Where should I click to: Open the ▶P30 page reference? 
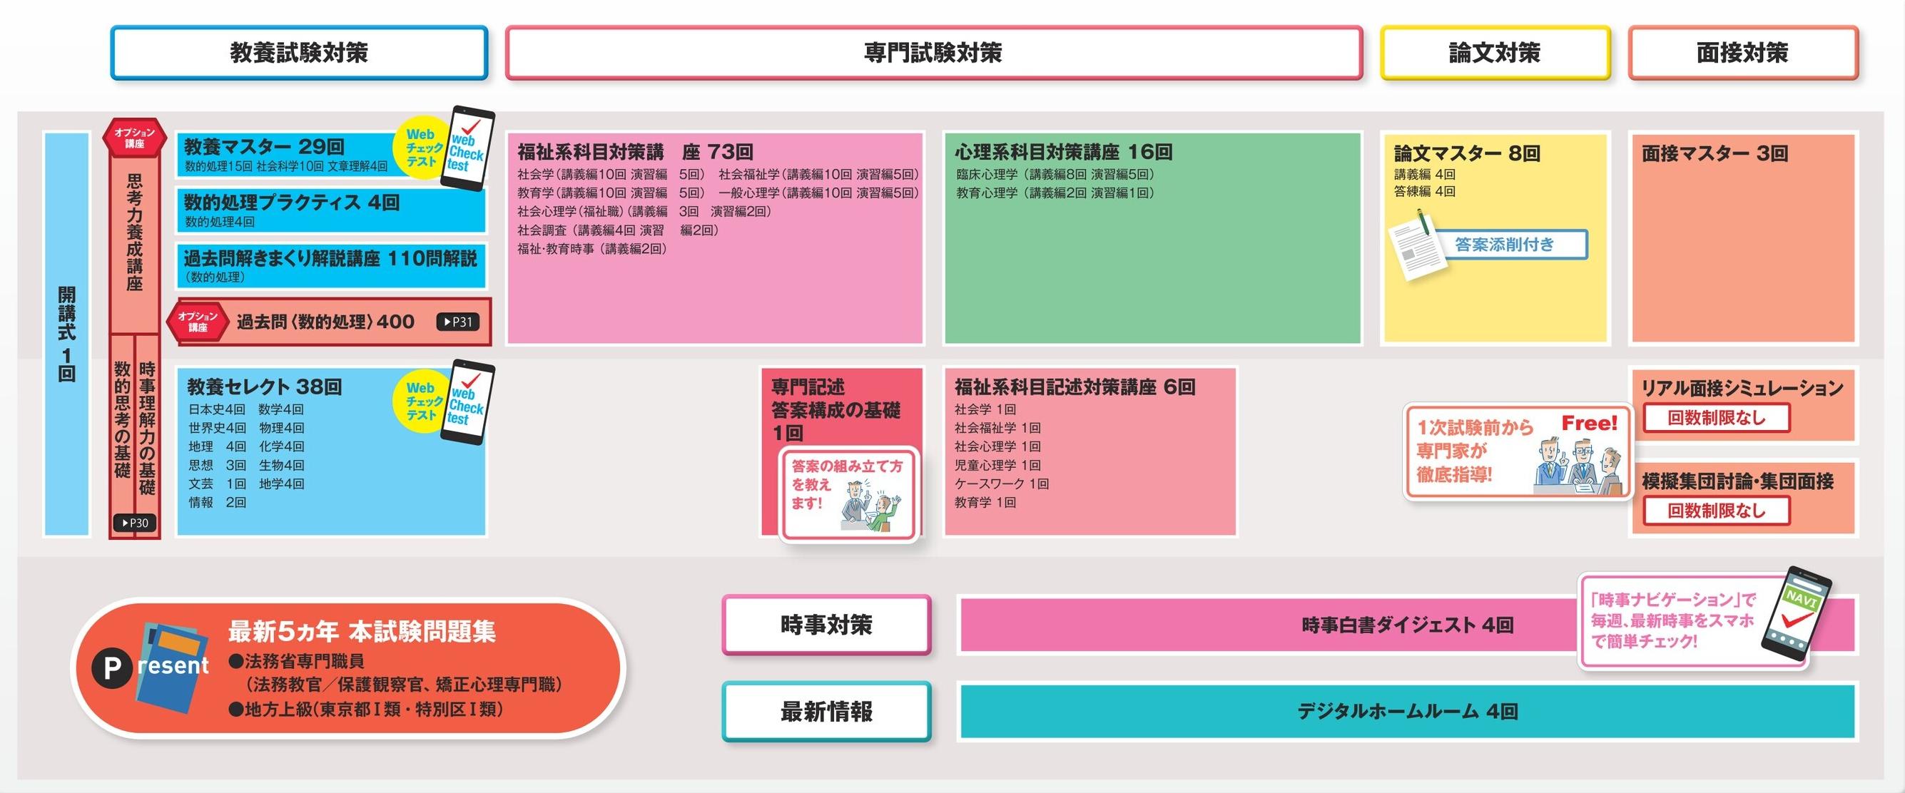(135, 523)
